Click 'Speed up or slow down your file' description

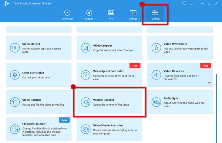point(114,77)
